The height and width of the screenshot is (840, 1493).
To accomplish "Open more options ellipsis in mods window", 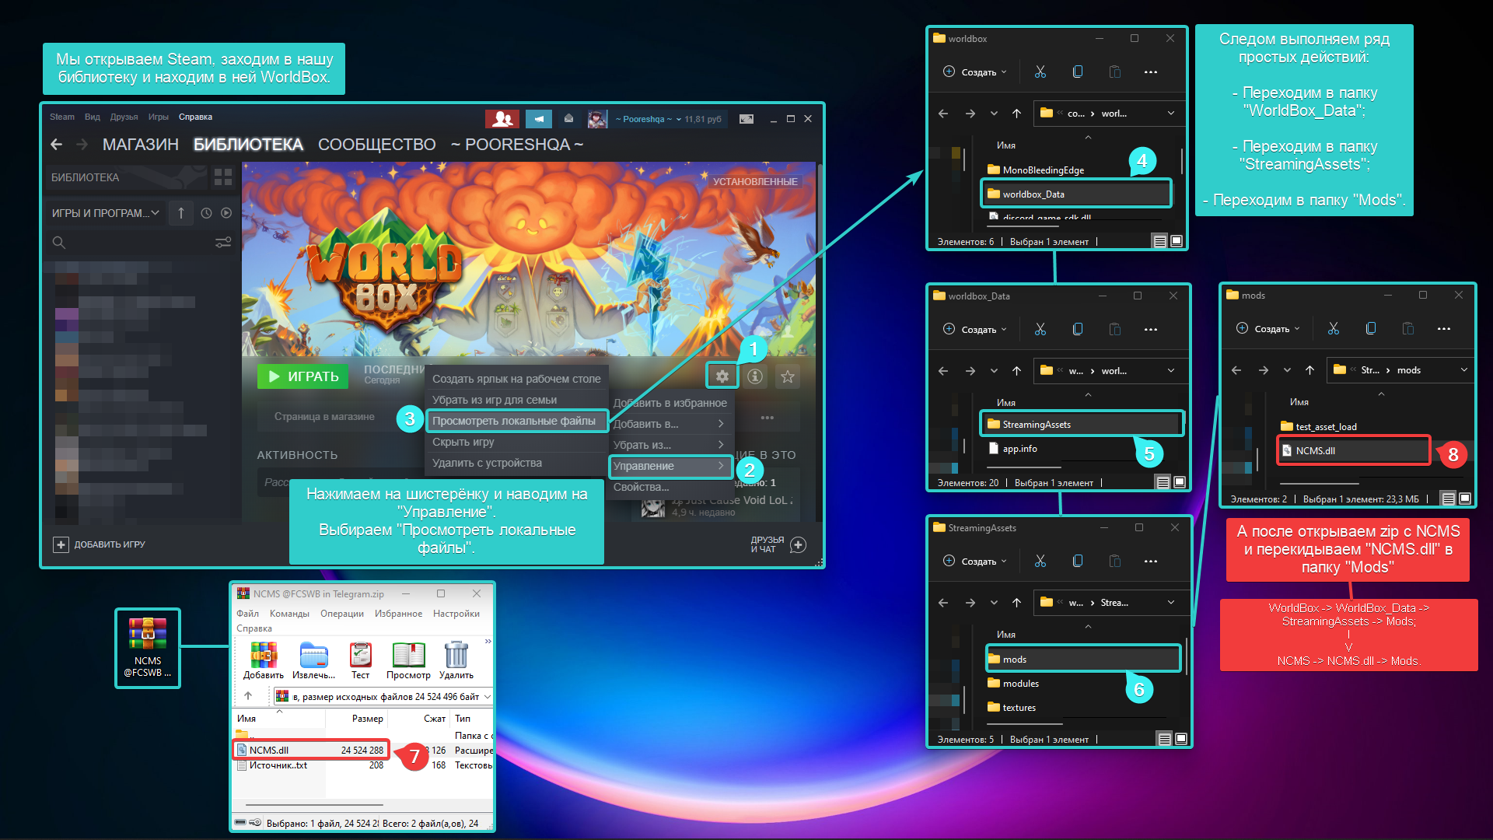I will pyautogui.click(x=1444, y=328).
